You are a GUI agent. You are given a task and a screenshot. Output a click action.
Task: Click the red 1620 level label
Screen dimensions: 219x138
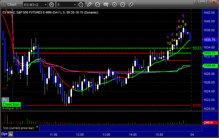pyautogui.click(x=197, y=106)
